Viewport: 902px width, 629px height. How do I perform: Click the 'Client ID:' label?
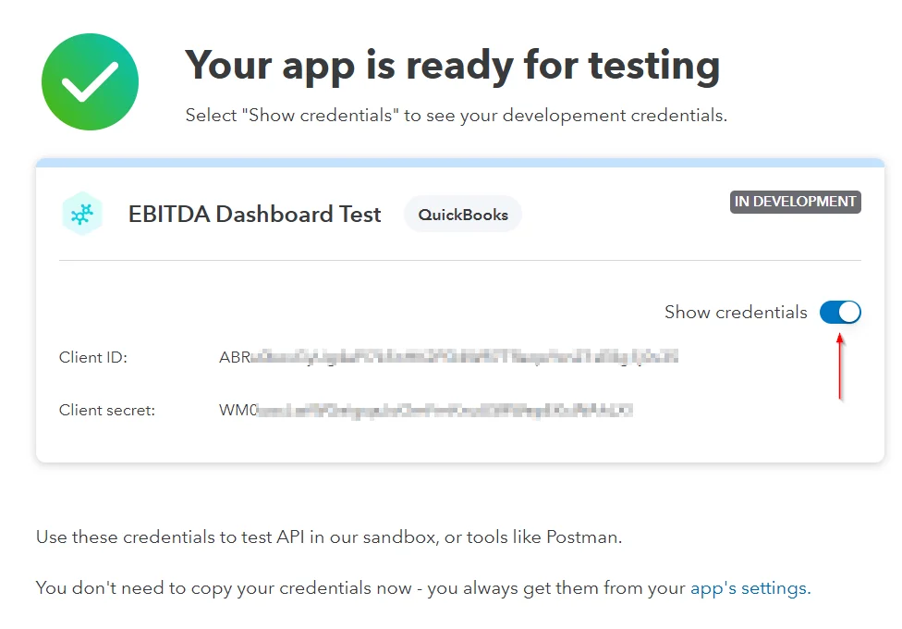click(x=93, y=357)
